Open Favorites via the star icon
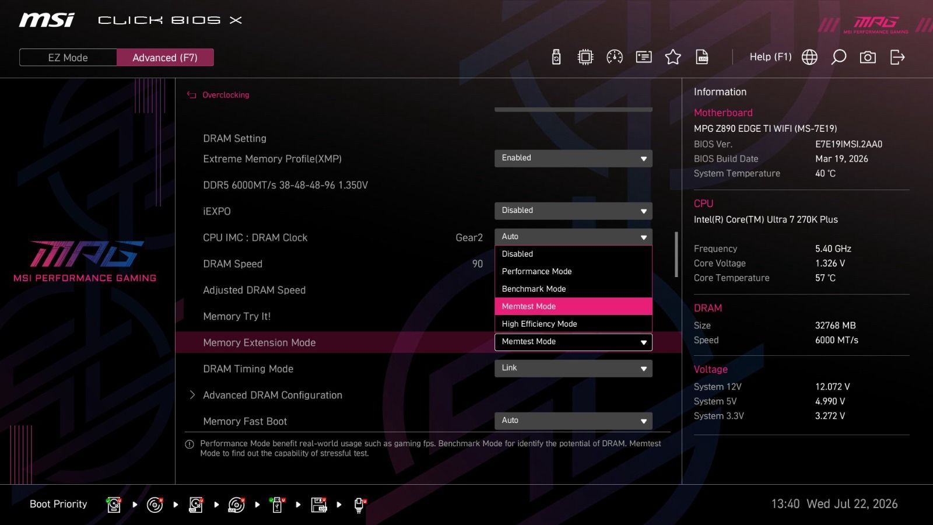Image resolution: width=933 pixels, height=525 pixels. (673, 57)
